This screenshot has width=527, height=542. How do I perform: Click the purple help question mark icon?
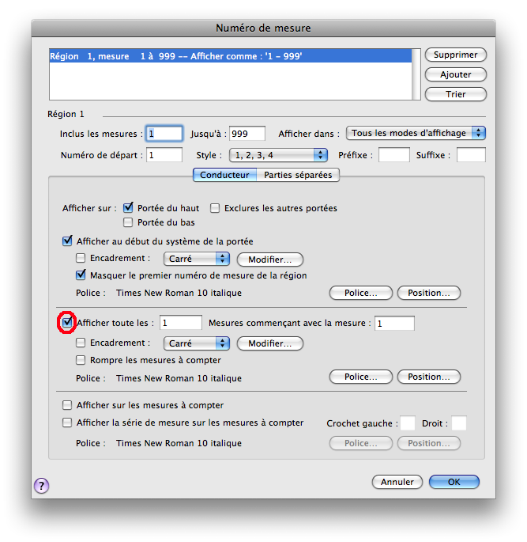point(42,486)
